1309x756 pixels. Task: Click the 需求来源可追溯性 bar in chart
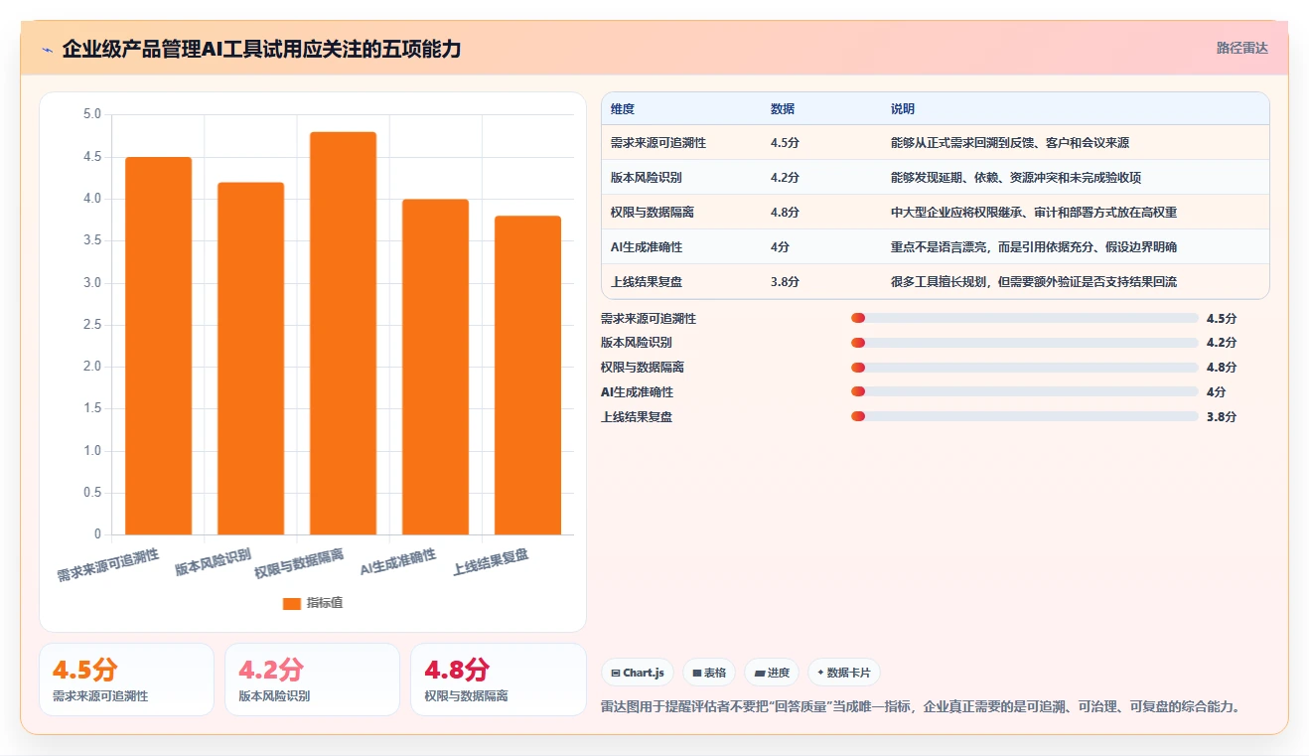tap(158, 346)
